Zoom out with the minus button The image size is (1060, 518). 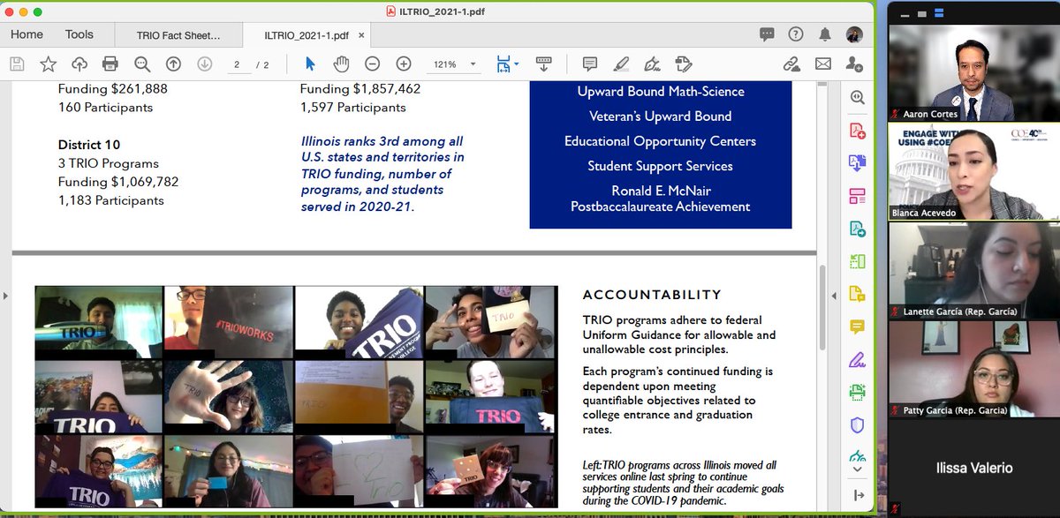click(372, 64)
